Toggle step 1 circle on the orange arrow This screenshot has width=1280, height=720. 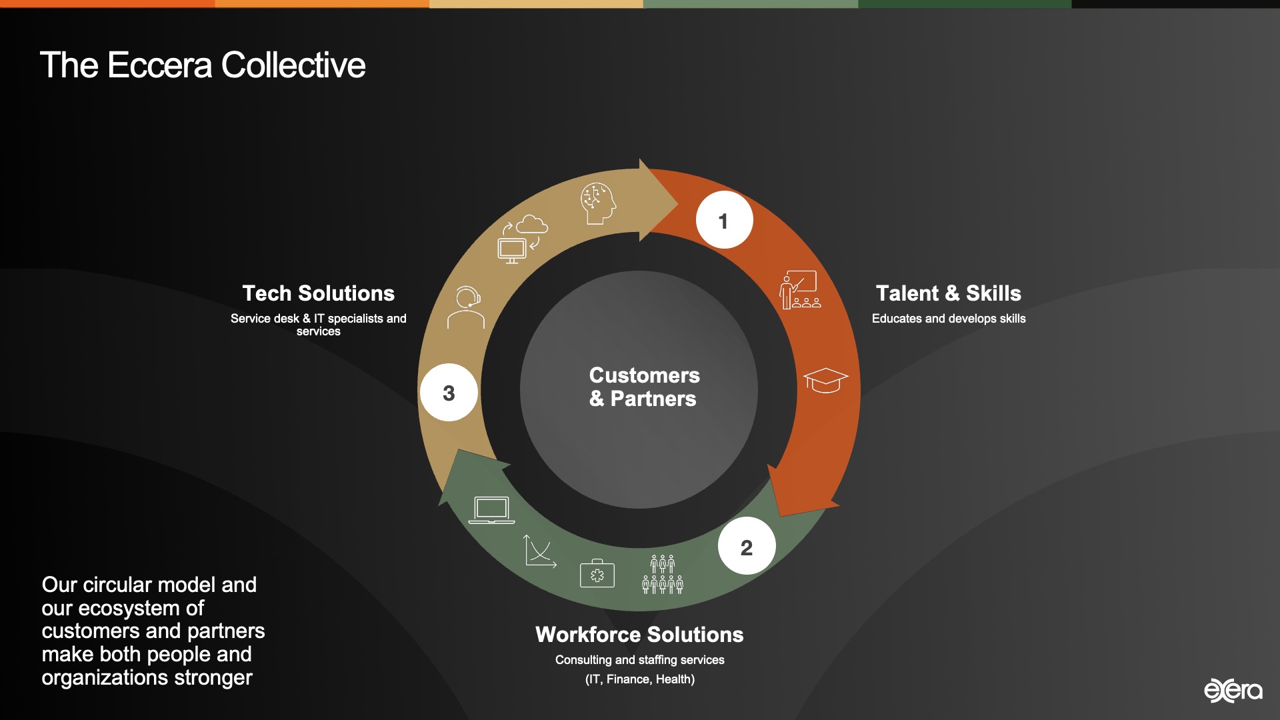click(724, 220)
